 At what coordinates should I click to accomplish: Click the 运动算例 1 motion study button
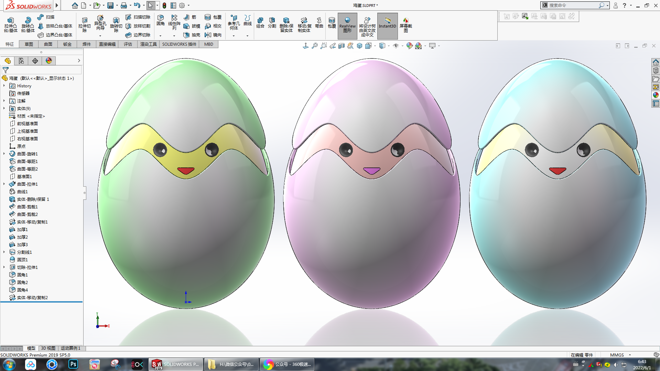(71, 348)
